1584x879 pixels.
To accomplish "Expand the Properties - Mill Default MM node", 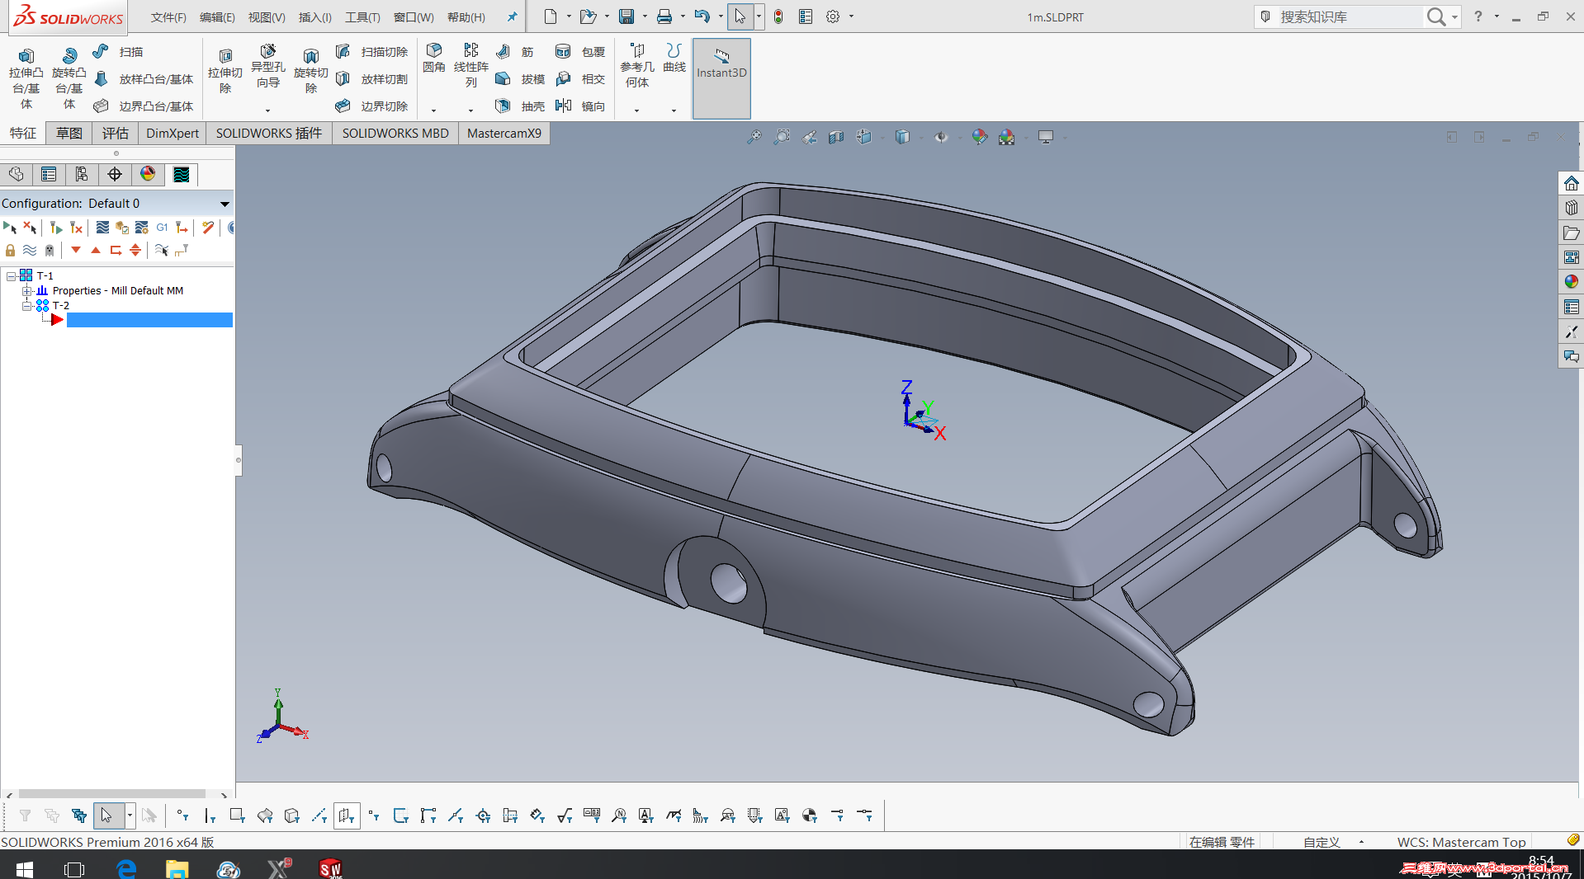I will coord(27,291).
